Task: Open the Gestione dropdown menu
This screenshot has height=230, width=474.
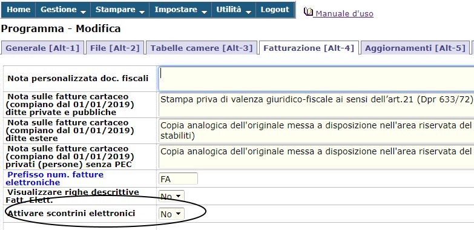Action: (x=63, y=10)
